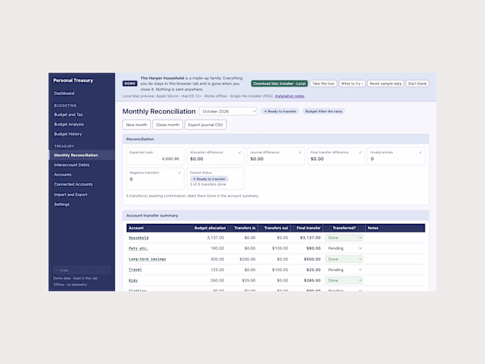Screen dimensions: 485x364
Task: Click Travel transfers out $100.00 value
Action: (x=280, y=270)
